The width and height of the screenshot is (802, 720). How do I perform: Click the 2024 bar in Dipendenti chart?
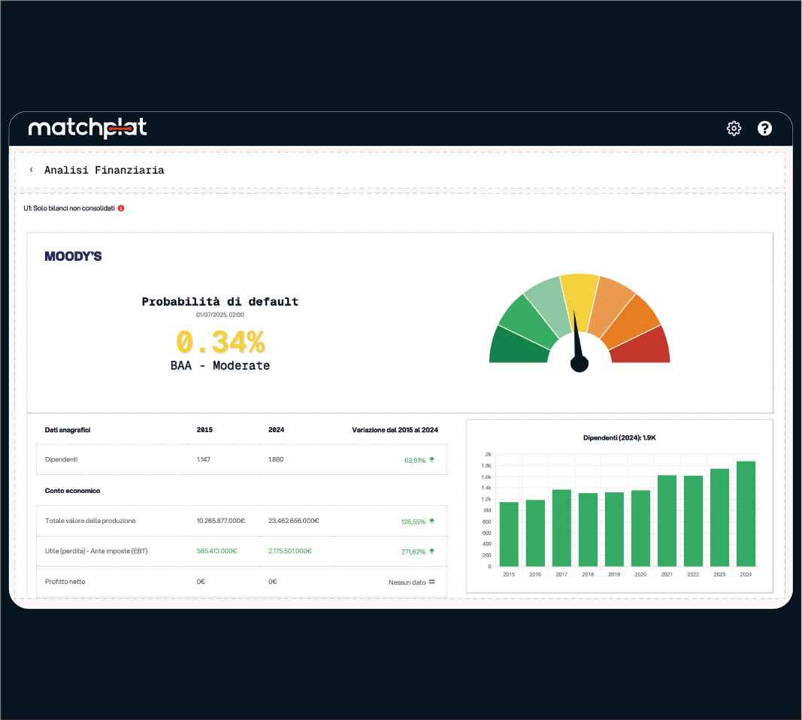(x=746, y=514)
